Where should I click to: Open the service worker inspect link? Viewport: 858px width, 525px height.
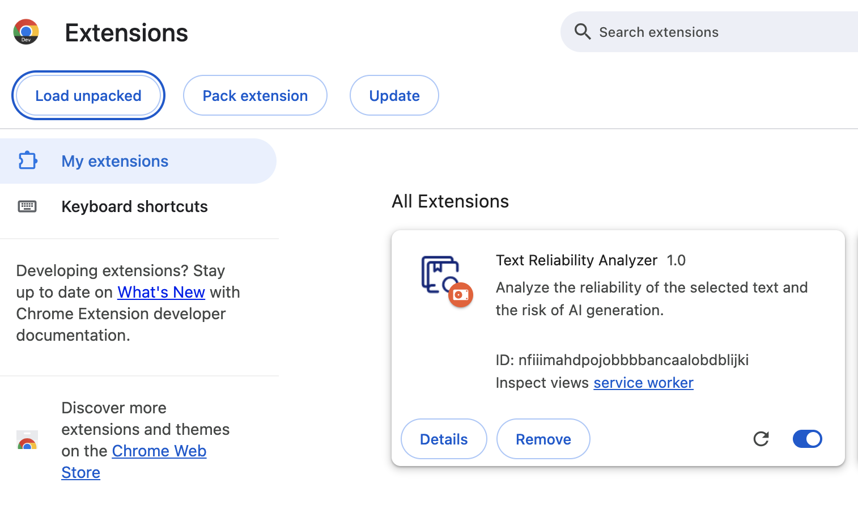coord(643,383)
